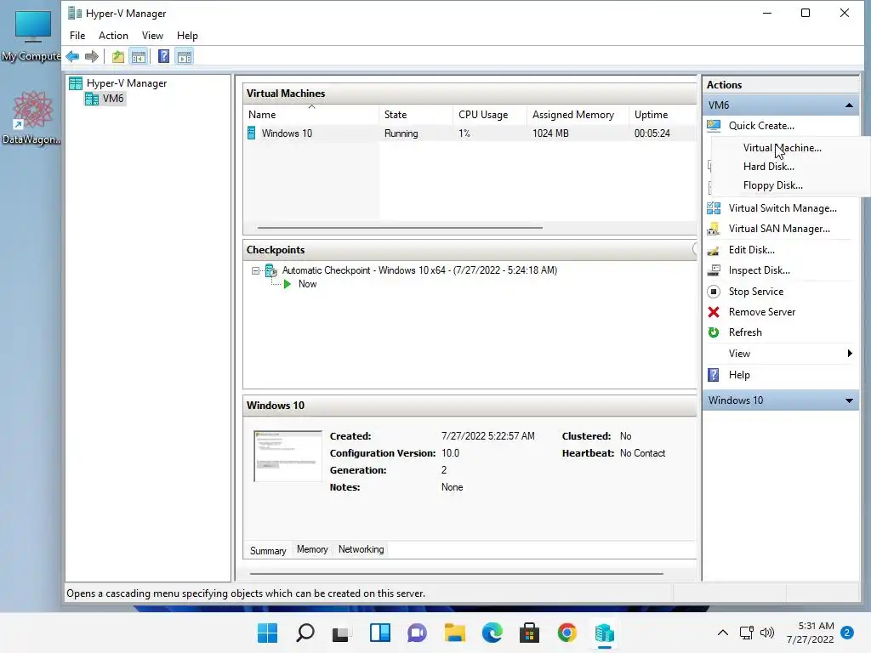Sort by the Assigned Memory column header
The image size is (871, 653).
pyautogui.click(x=578, y=115)
